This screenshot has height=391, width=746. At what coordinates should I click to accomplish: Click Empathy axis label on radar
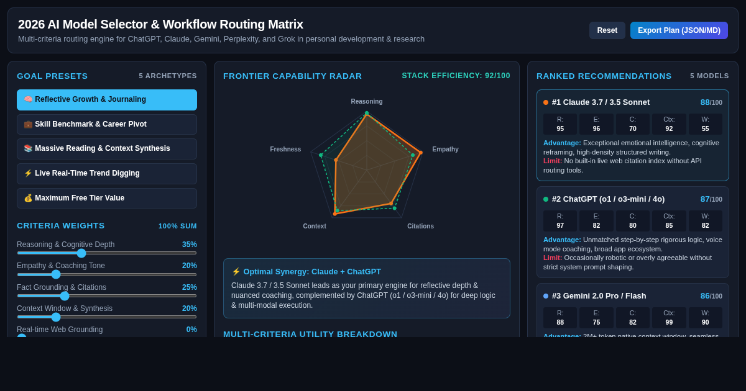coord(446,150)
